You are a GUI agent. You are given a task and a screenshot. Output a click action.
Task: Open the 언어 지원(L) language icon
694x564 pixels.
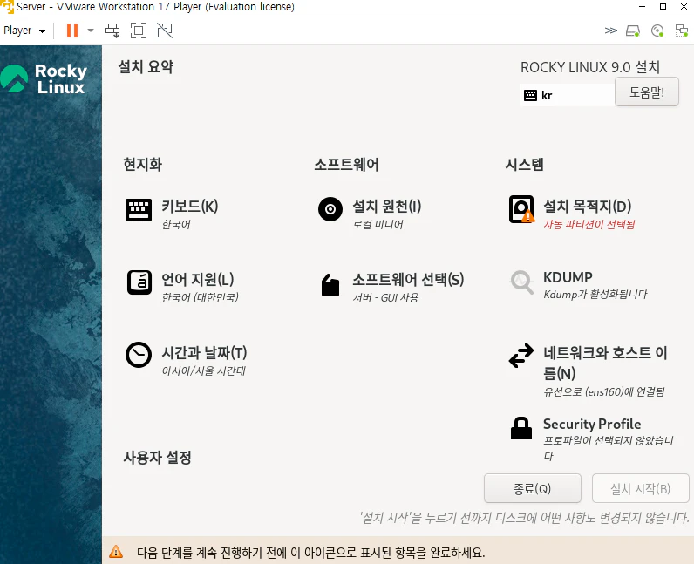pyautogui.click(x=139, y=282)
